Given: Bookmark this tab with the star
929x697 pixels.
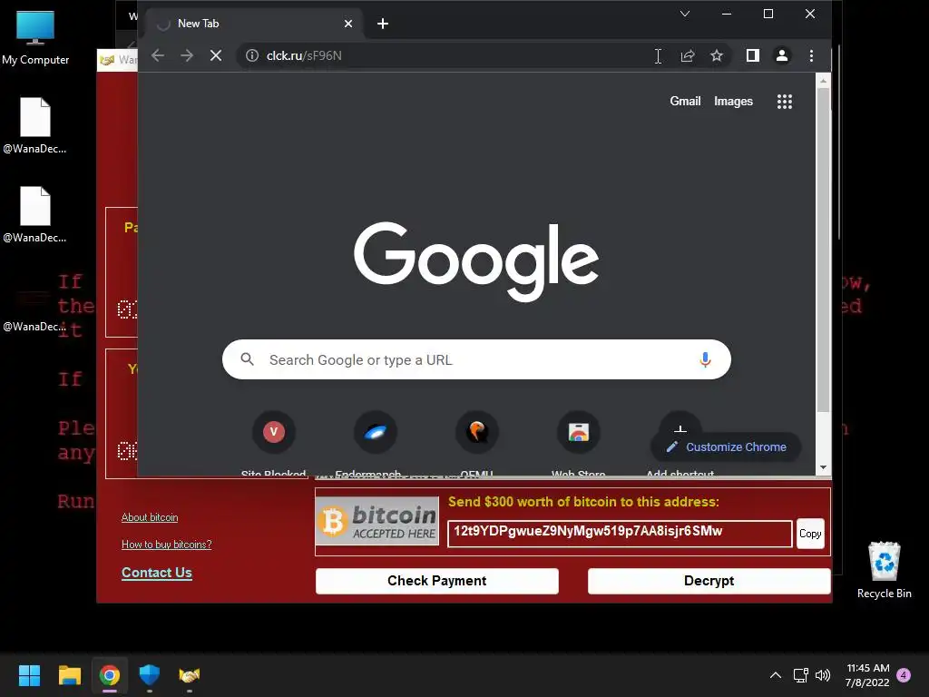Looking at the screenshot, I should coord(717,55).
